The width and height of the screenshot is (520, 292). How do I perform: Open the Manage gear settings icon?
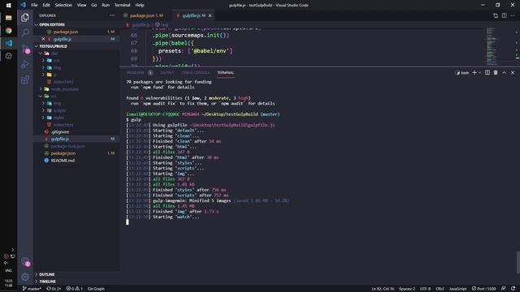(x=25, y=277)
